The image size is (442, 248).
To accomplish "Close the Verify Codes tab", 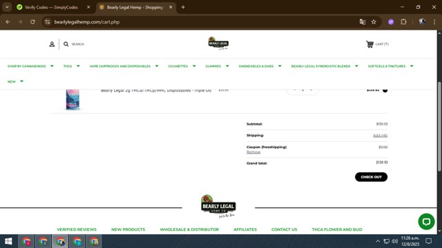I will [88, 8].
